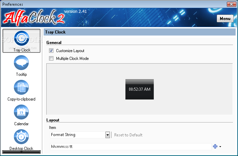Viewport: 238px width, 156px height.
Task: Expand the Format String item dropdown
Action: click(x=108, y=135)
